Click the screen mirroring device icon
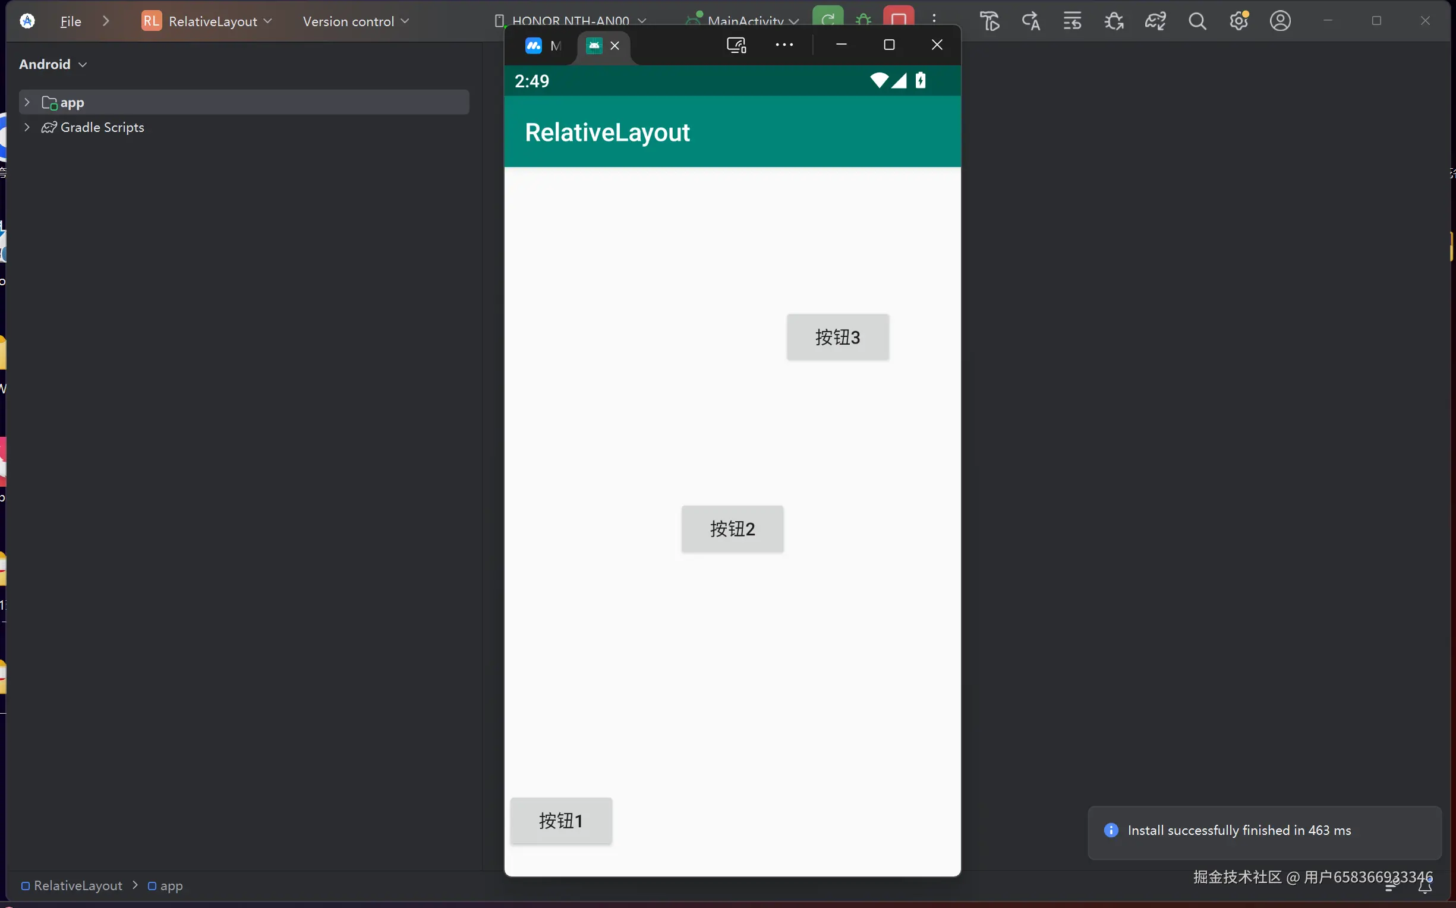The image size is (1456, 908). point(736,45)
